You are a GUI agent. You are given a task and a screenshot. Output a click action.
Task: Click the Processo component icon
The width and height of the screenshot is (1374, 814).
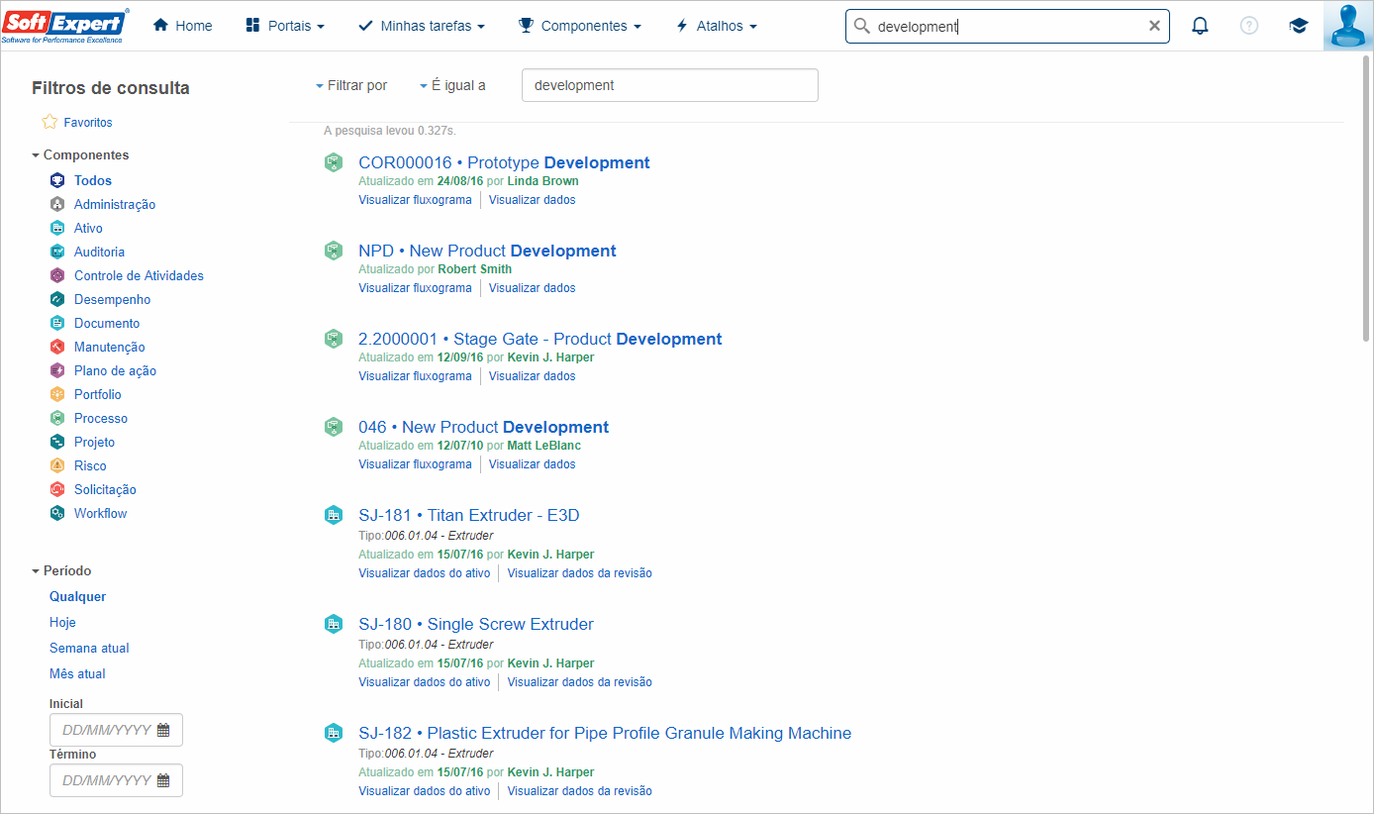[x=56, y=418]
